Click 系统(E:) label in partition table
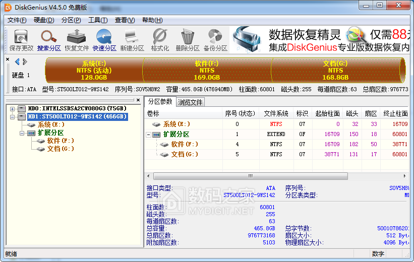This screenshot has width=414, height=262. (176, 124)
